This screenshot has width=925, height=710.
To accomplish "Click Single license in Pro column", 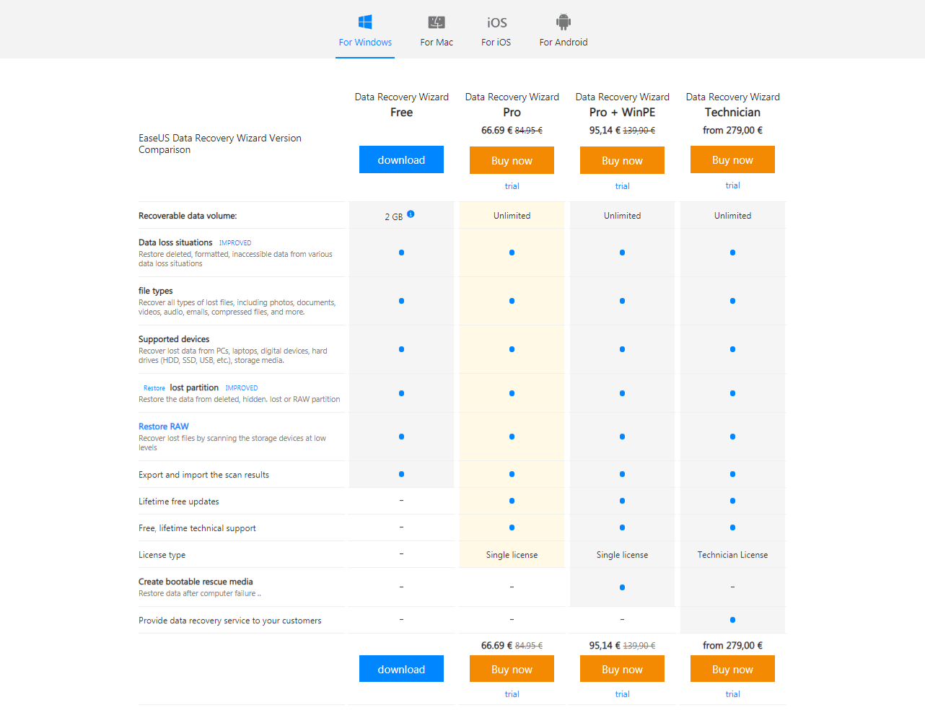I will pyautogui.click(x=512, y=555).
